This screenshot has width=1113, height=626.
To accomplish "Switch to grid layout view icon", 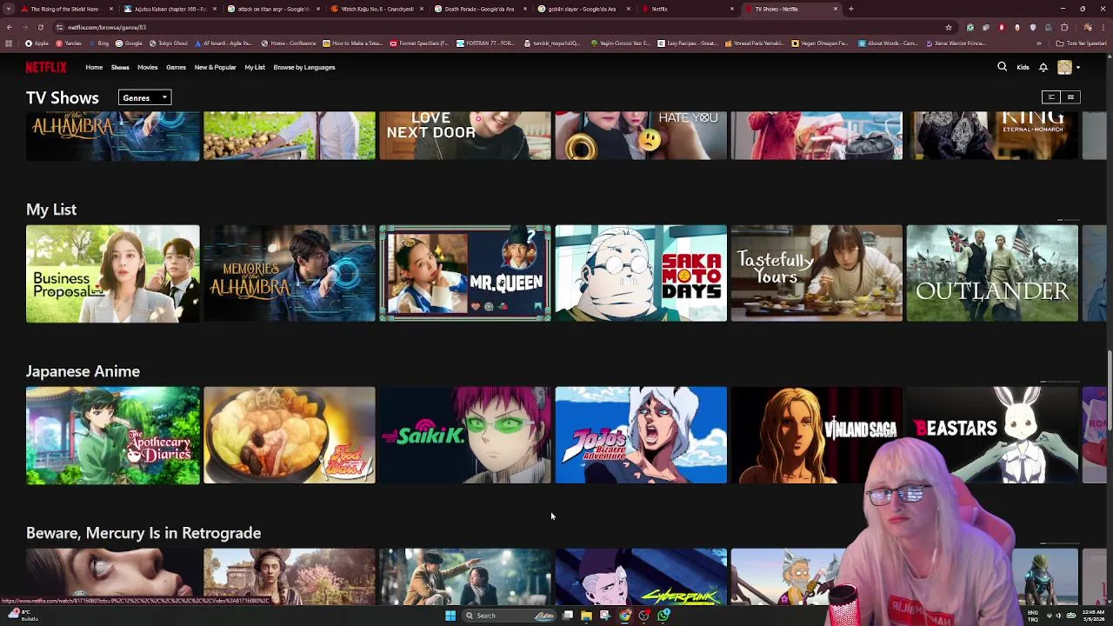I will click(1070, 97).
